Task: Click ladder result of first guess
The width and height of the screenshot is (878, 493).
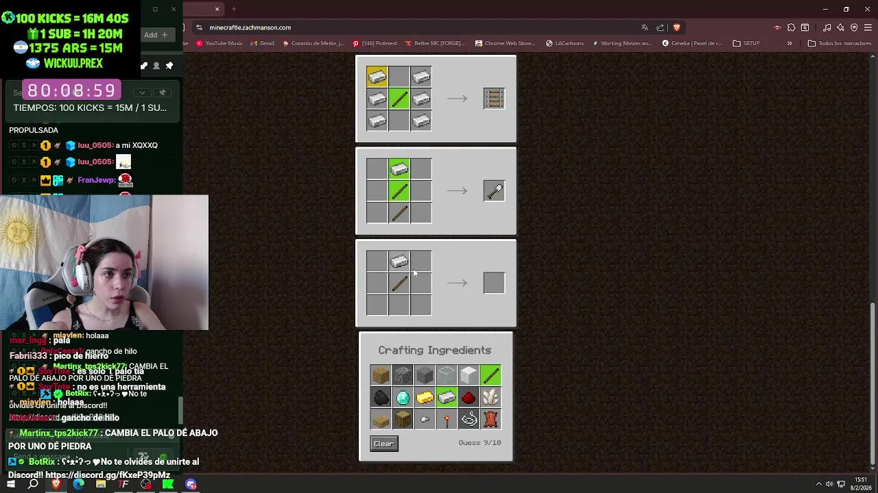Action: pyautogui.click(x=494, y=99)
